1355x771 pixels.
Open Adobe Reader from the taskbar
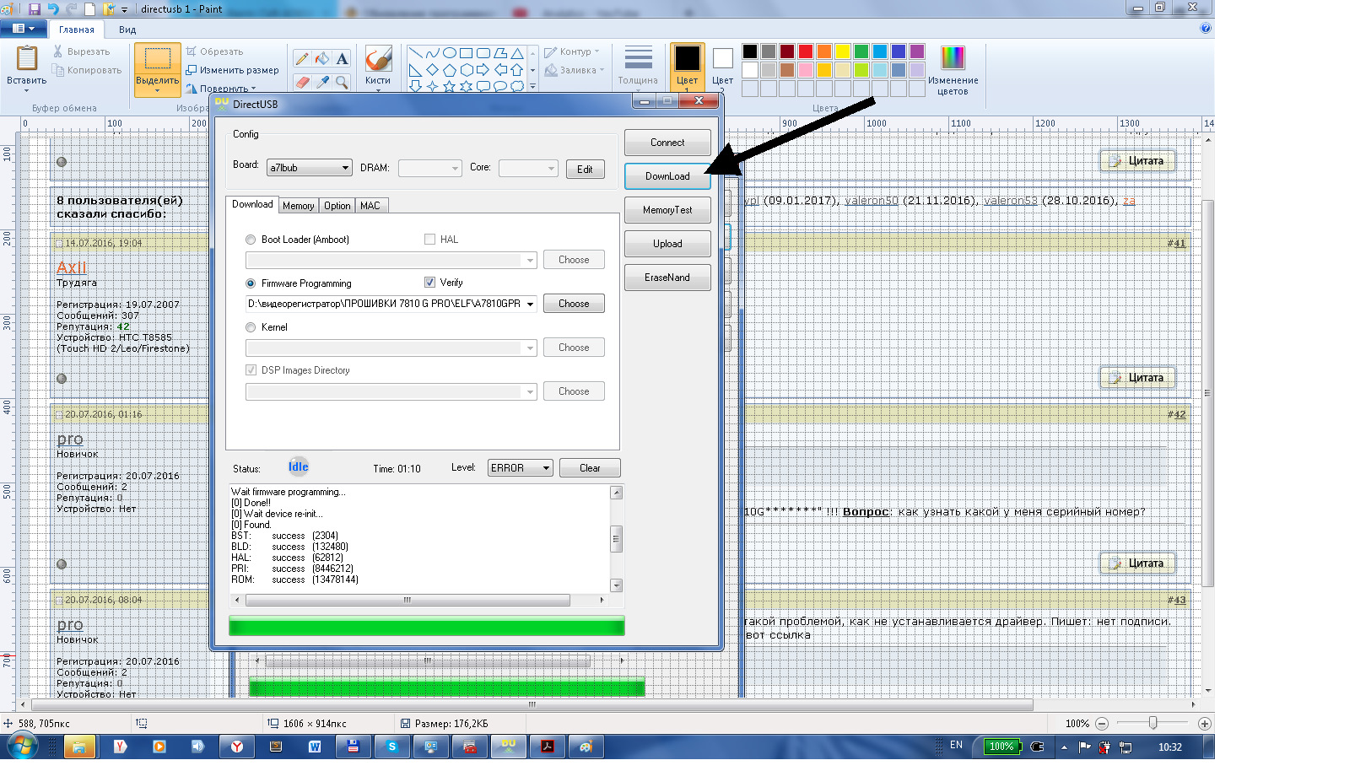coord(548,747)
